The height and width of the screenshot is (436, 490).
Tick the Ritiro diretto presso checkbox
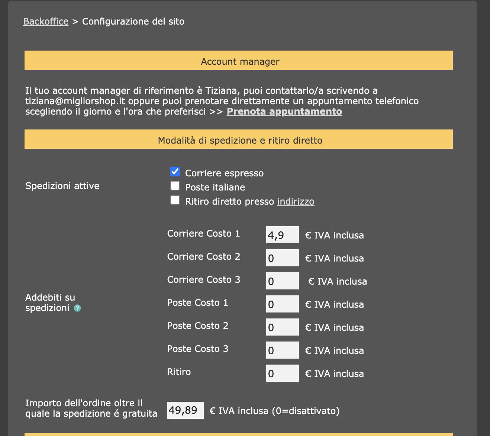pos(175,200)
